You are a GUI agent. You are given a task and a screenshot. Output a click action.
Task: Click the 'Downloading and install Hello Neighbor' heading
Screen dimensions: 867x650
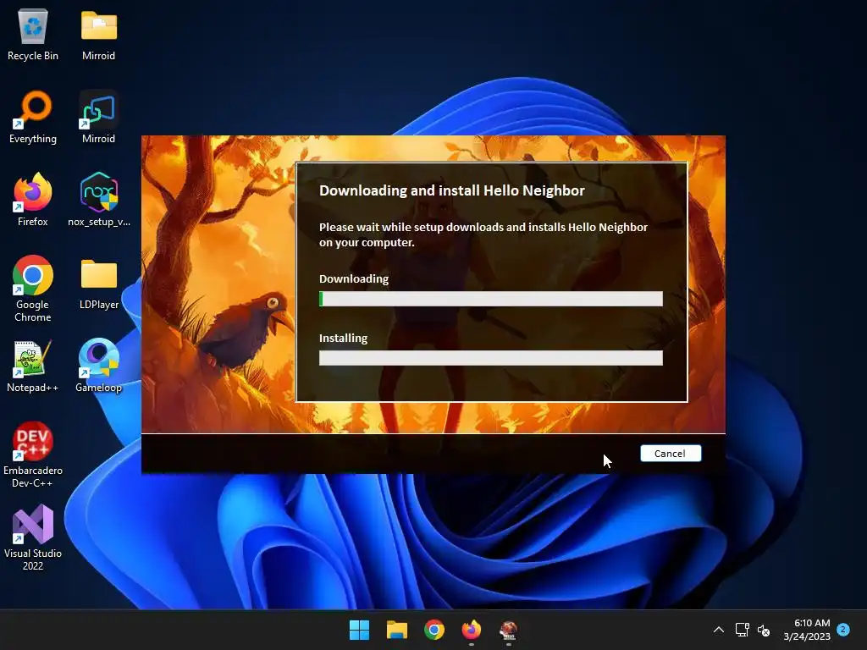(452, 190)
